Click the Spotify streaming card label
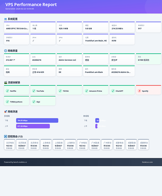Image resolution: width=162 pixels, height=196 pixels. coord(145,91)
